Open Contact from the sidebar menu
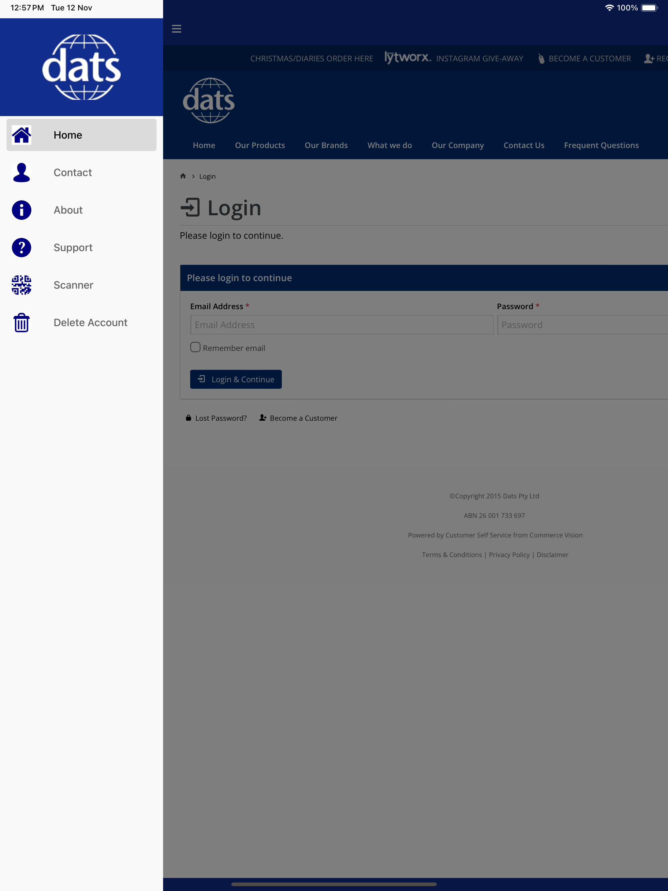This screenshot has height=891, width=668. tap(82, 173)
